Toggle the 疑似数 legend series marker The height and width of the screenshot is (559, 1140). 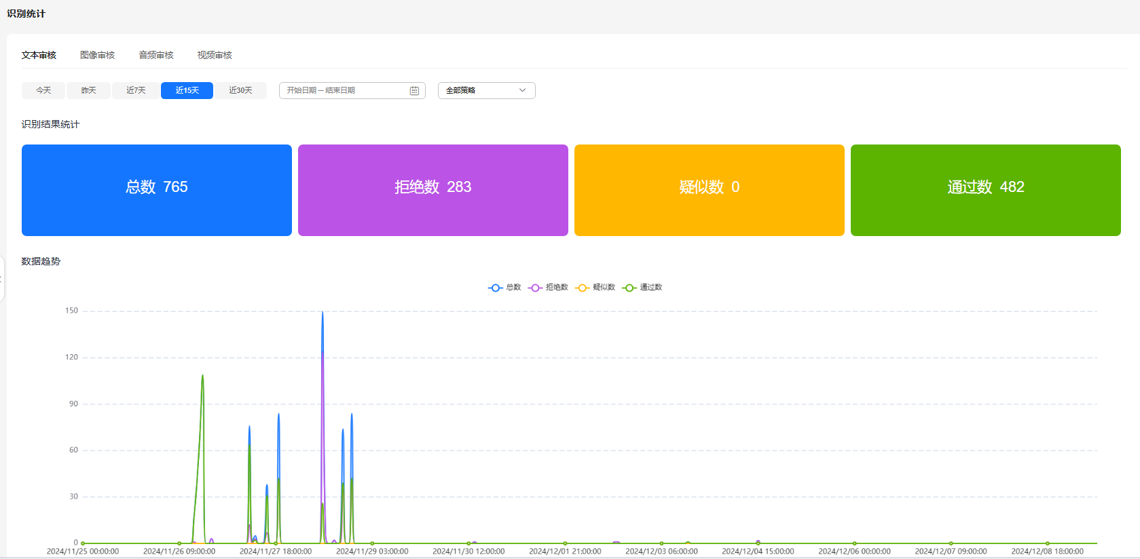coord(582,288)
